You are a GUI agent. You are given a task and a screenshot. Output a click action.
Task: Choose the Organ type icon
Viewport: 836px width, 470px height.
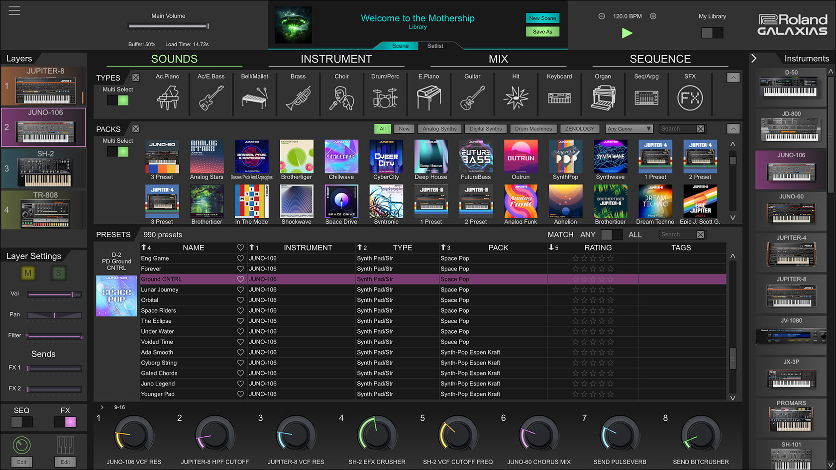coord(603,97)
